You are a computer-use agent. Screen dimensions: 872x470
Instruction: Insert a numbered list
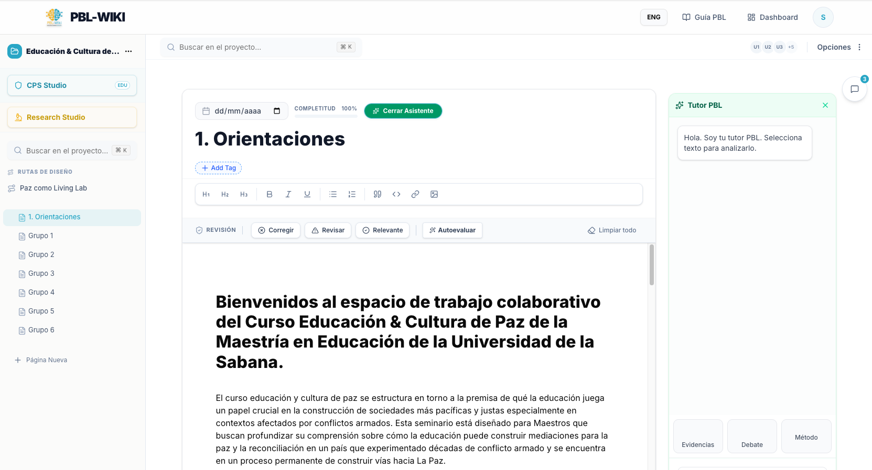pos(352,194)
